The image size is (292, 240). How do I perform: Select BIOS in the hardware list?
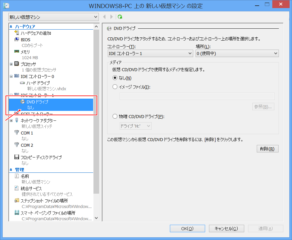(25, 40)
